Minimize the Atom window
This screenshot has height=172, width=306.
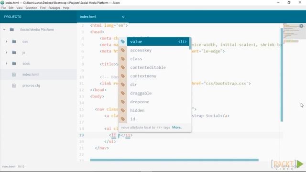coord(278,2)
